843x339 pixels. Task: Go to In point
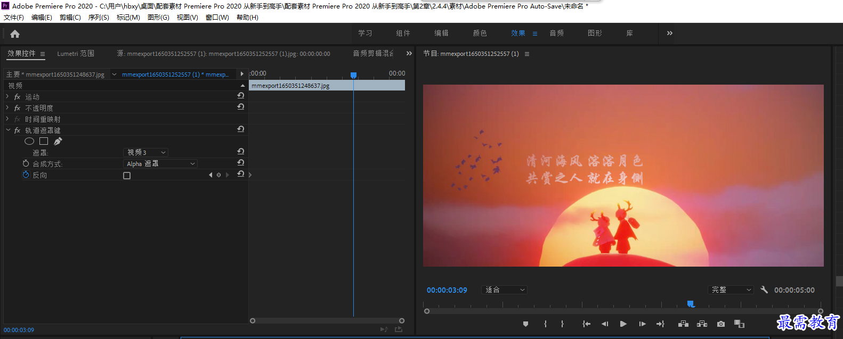(x=586, y=324)
